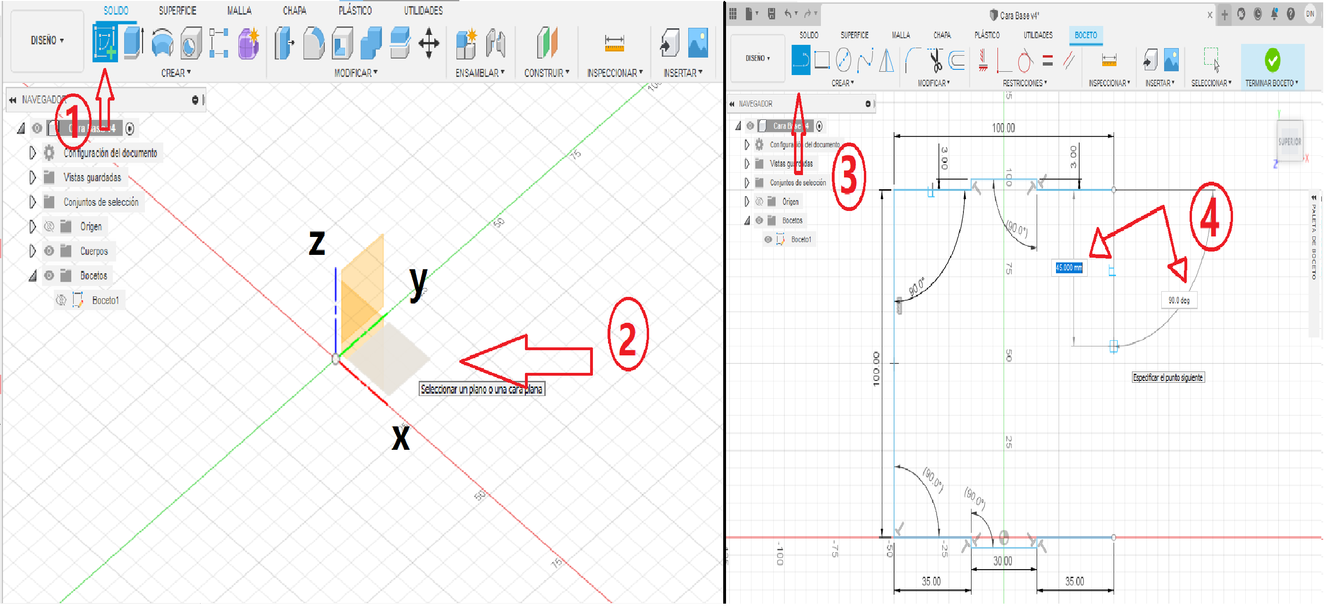1335x606 pixels.
Task: Toggle Boceto1 eye in left browser
Action: pyautogui.click(x=61, y=301)
